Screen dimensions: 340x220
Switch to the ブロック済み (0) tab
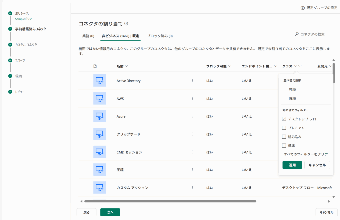[x=160, y=36]
